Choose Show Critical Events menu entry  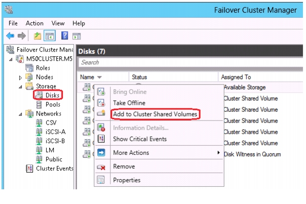[x=140, y=139]
